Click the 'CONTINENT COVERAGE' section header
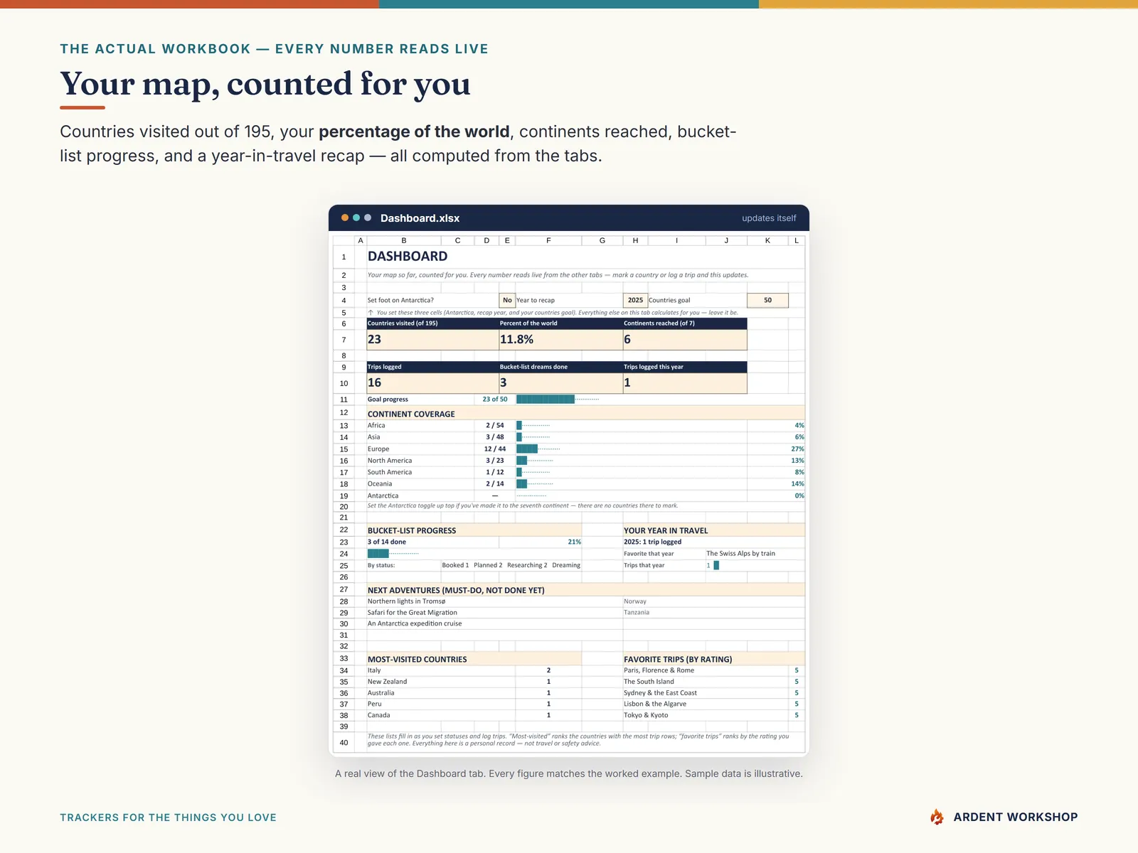Image resolution: width=1138 pixels, height=853 pixels. pyautogui.click(x=411, y=414)
